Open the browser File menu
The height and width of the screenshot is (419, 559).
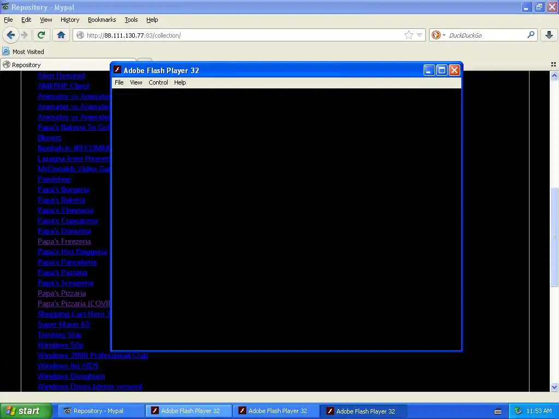8,20
